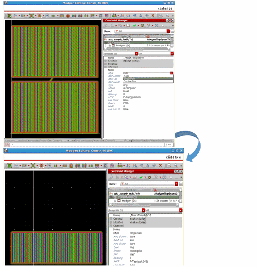This screenshot has width=257, height=267.
Task: Open the Show filter dropdown in the top Constraint Manager
Action: tap(168, 31)
